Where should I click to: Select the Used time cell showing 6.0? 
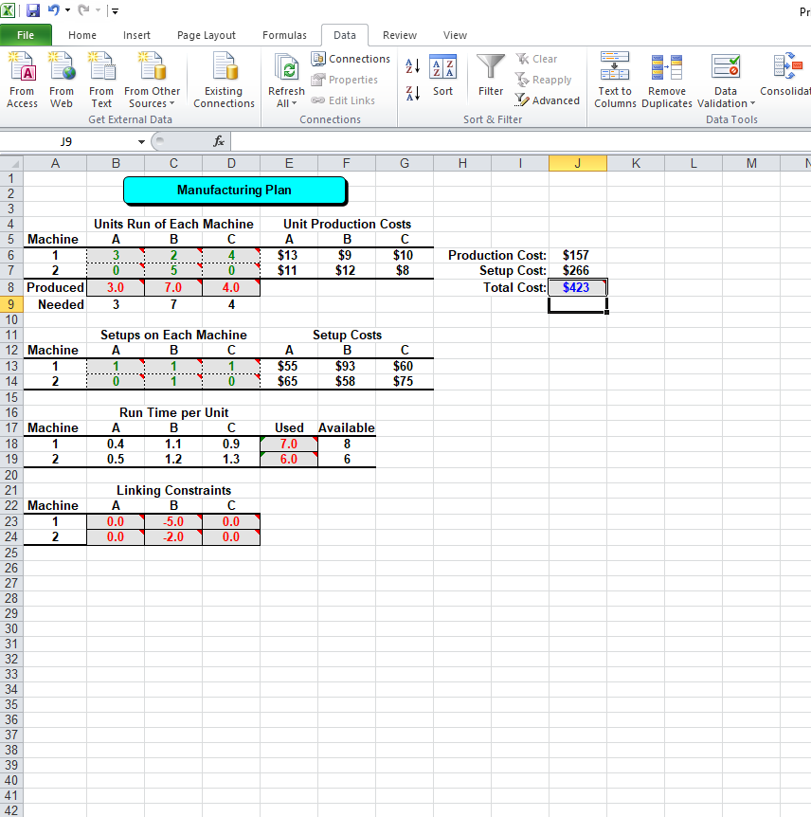[289, 459]
